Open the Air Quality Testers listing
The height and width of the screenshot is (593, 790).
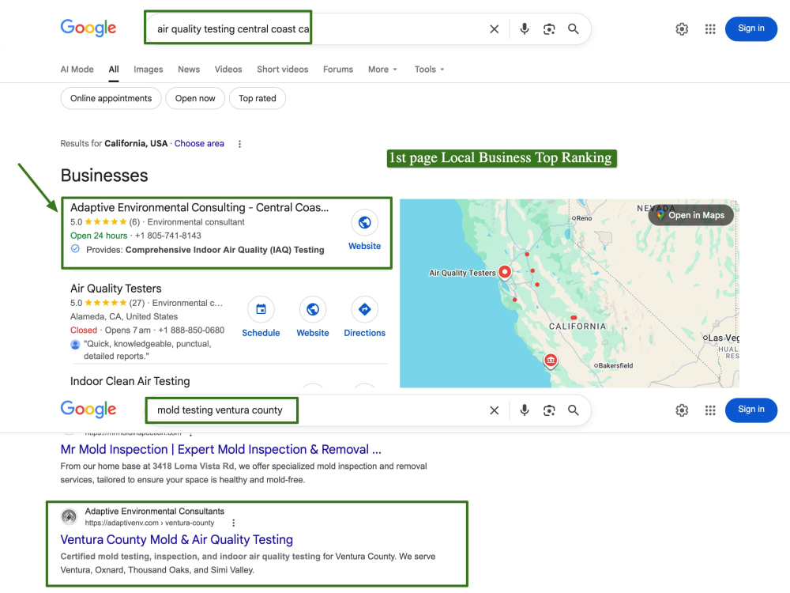pyautogui.click(x=116, y=289)
